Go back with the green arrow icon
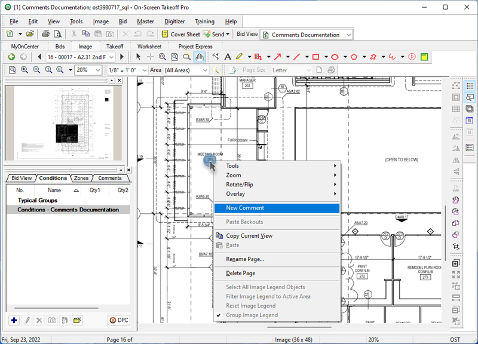Viewport: 478px width, 344px height. coord(11,57)
